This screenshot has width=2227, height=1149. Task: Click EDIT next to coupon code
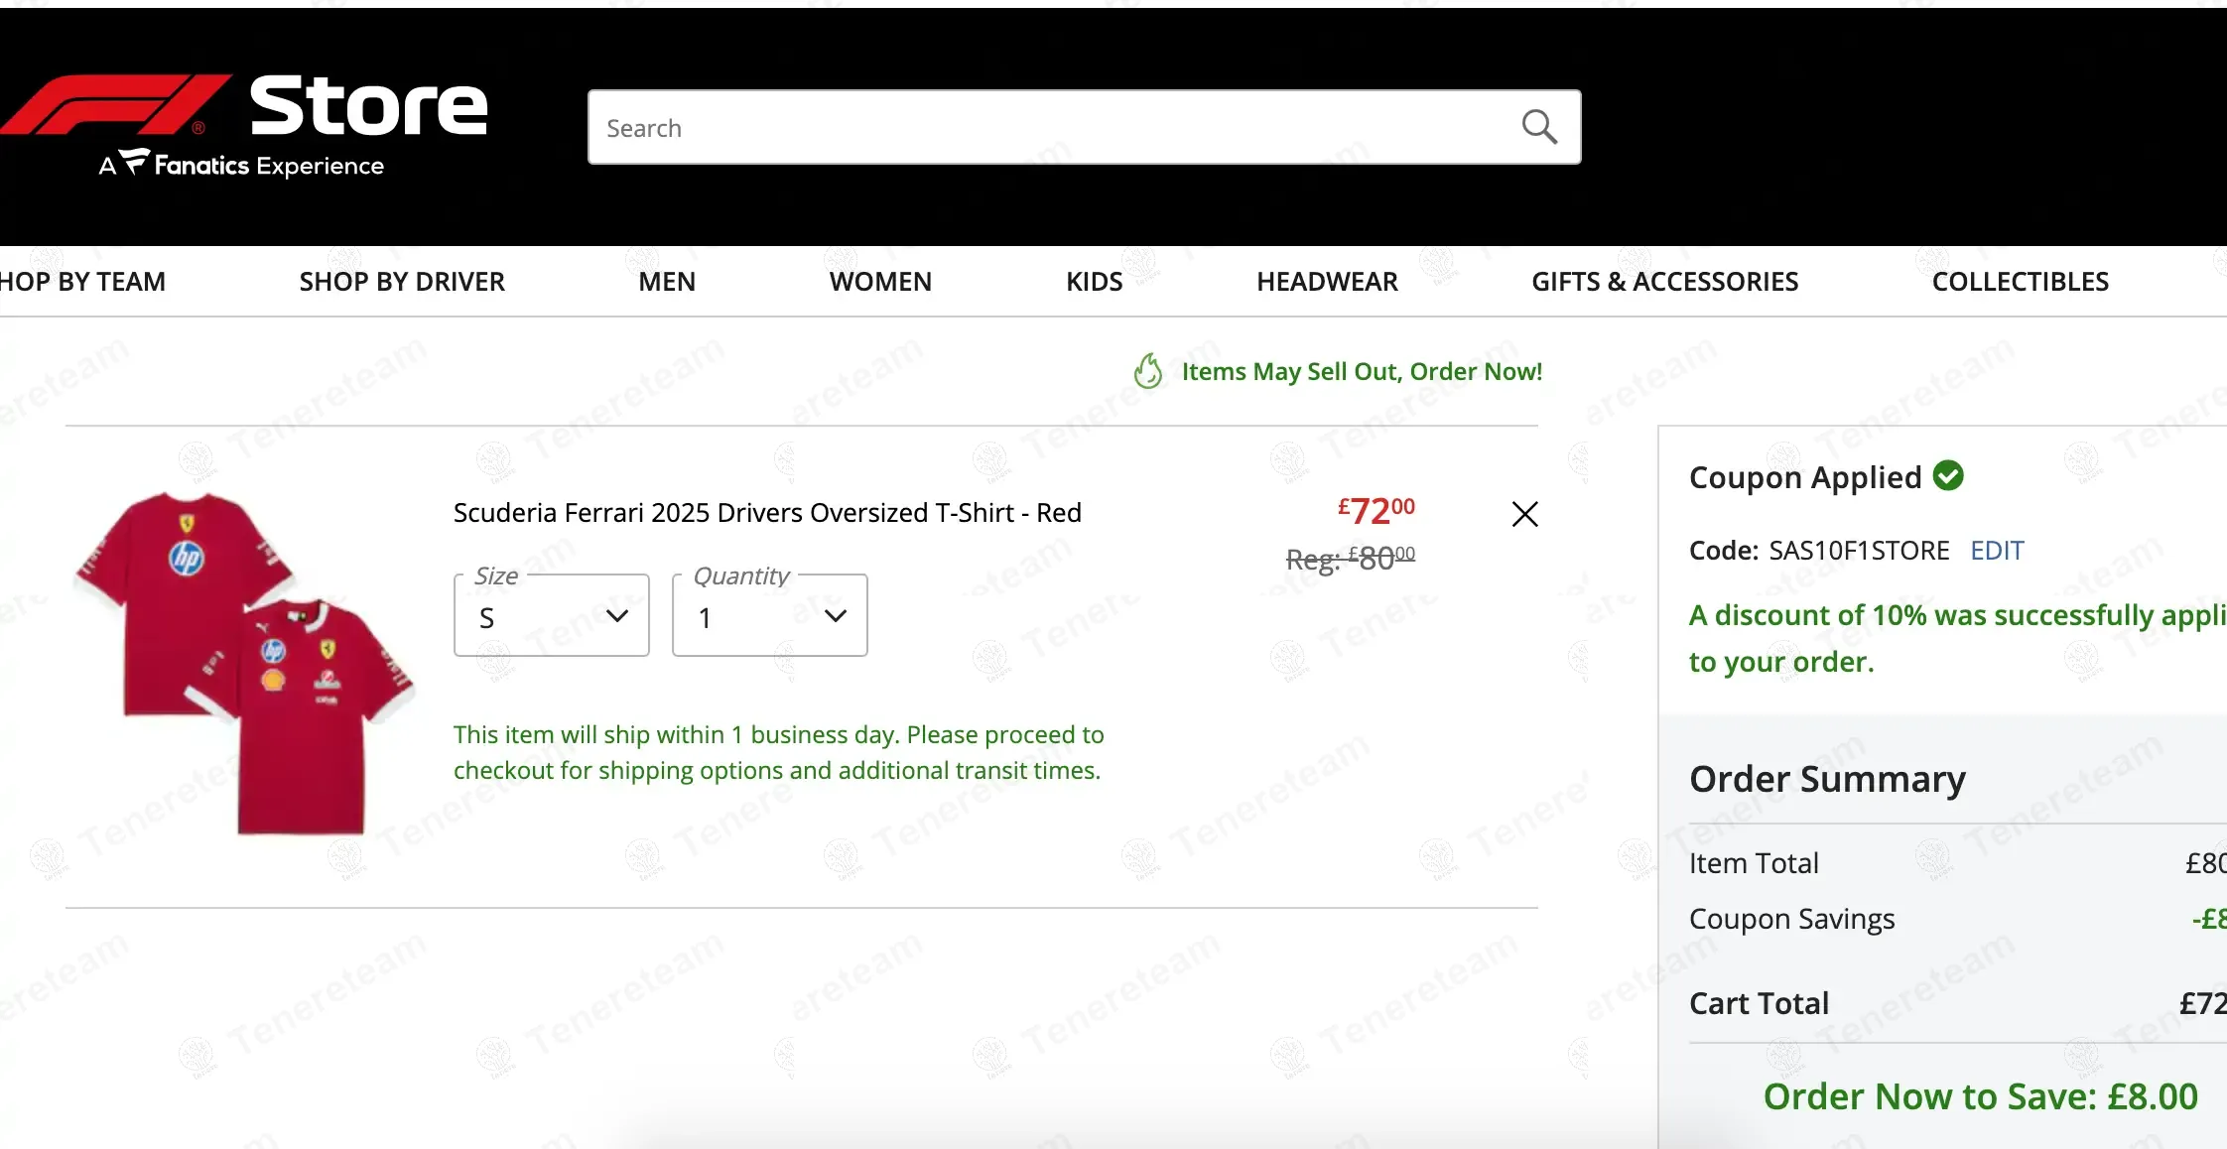1996,551
